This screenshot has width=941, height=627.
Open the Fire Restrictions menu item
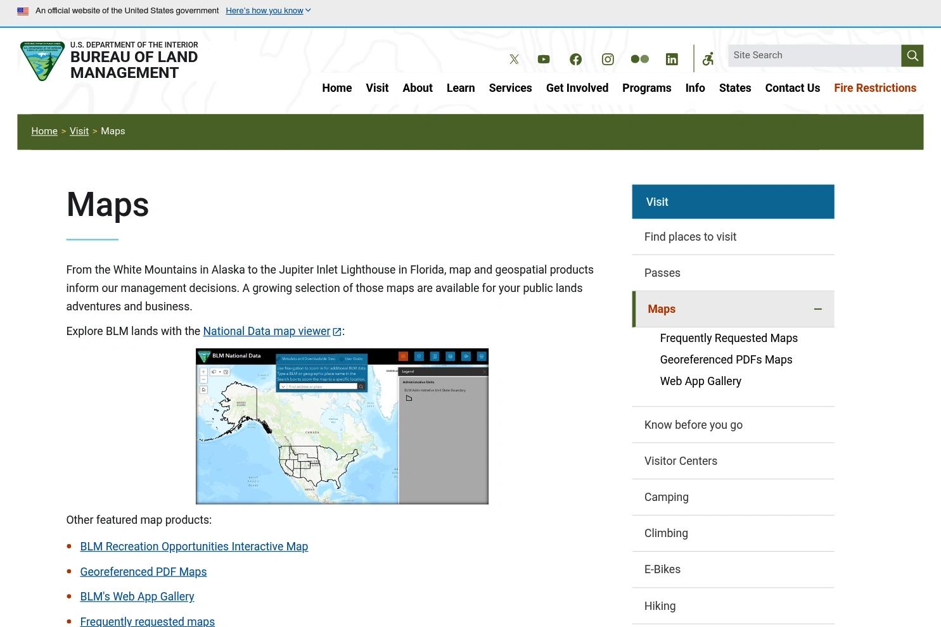pyautogui.click(x=874, y=88)
